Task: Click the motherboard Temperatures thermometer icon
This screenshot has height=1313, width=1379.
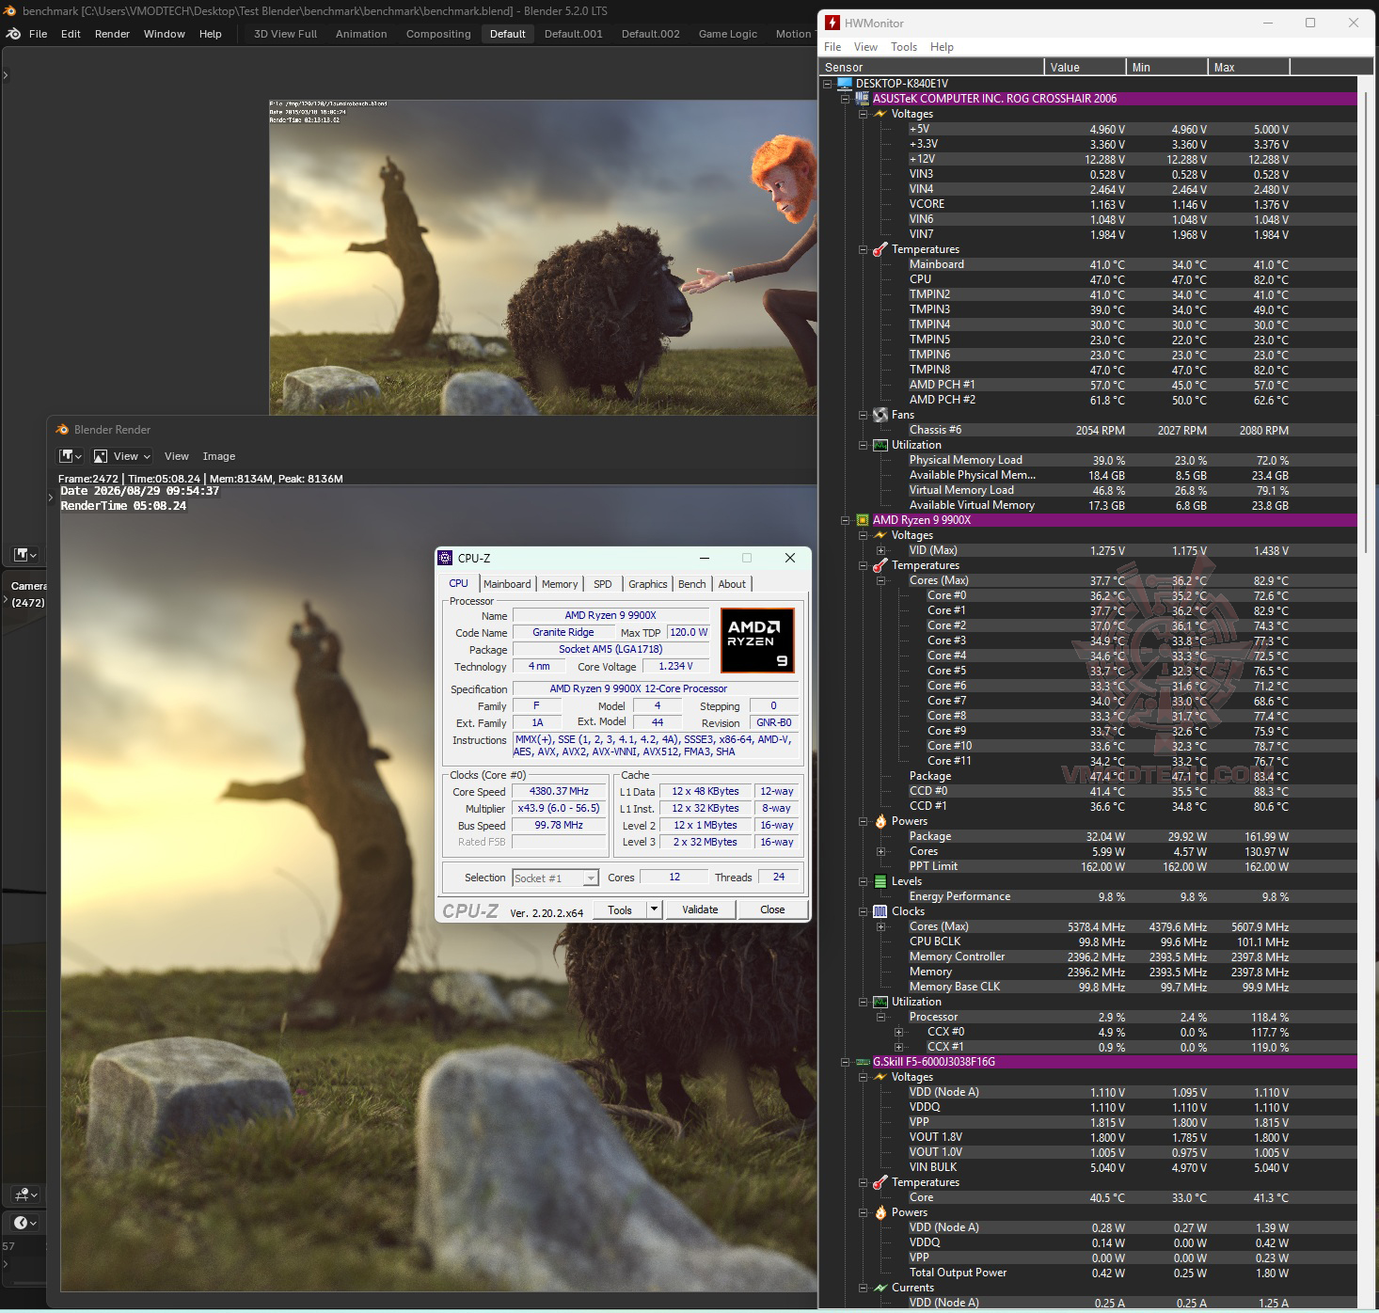Action: [x=880, y=249]
